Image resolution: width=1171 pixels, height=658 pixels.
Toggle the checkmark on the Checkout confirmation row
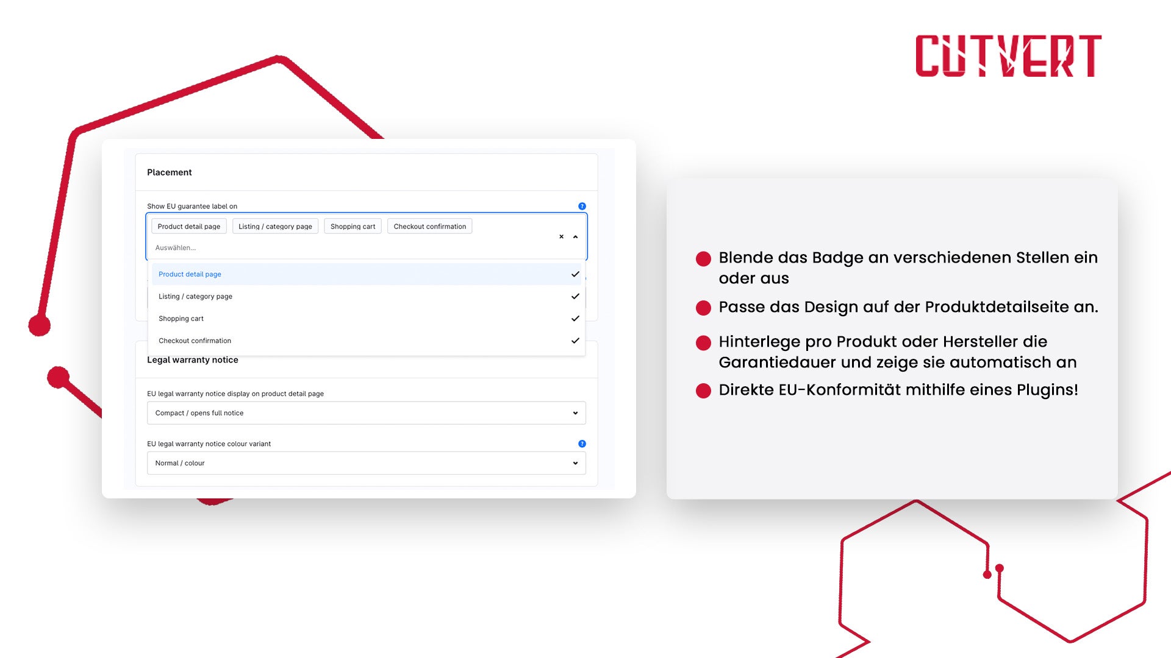pos(575,341)
